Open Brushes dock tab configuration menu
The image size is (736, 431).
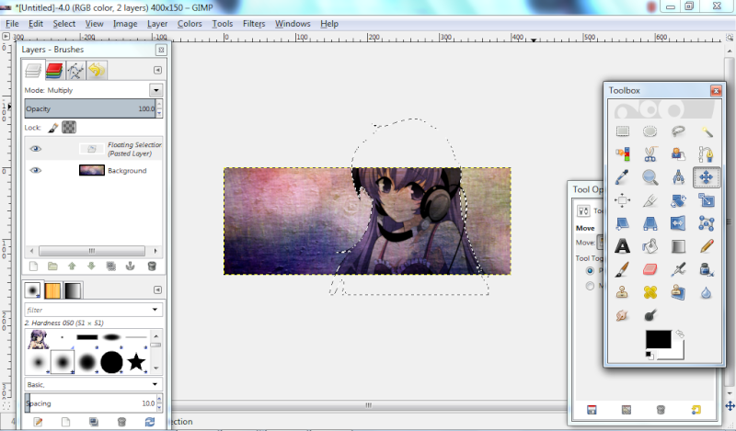[x=157, y=289]
